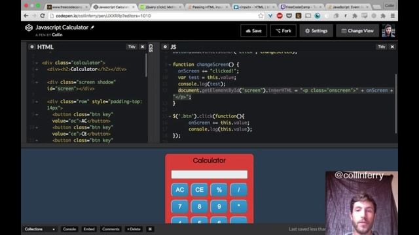Collapse the AC button fold arrow
This screenshot has height=235, width=419.
point(37,115)
